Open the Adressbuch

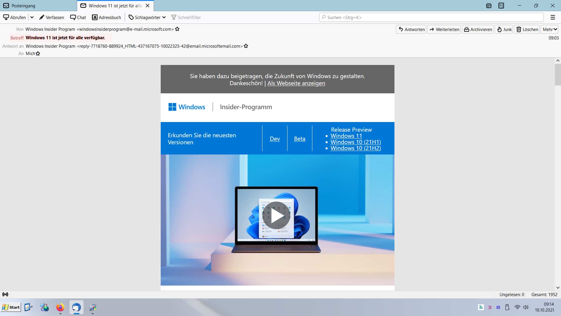(x=106, y=17)
